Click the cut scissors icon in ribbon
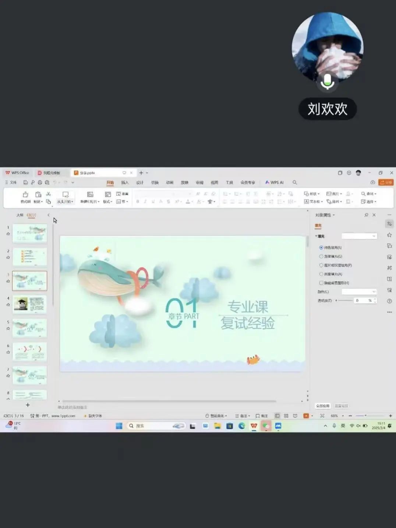396x528 pixels. [48, 194]
